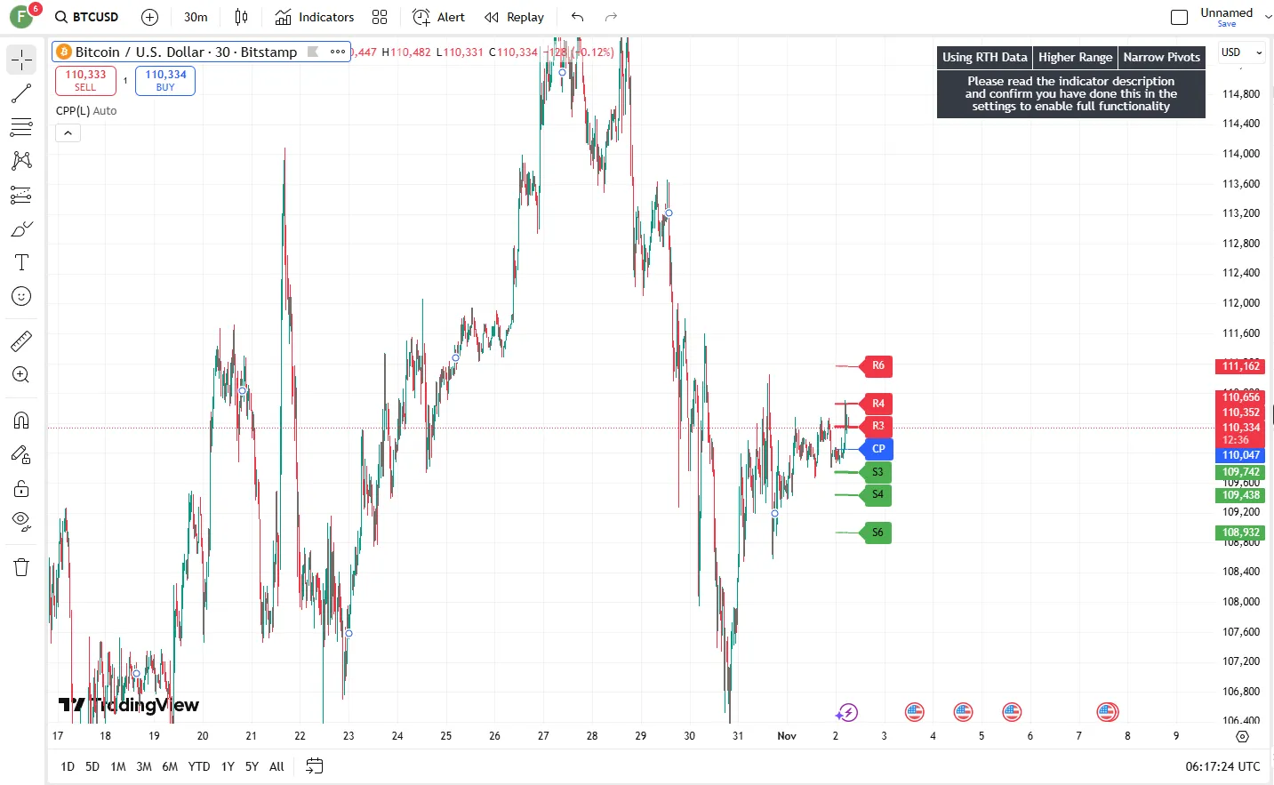
Task: Activate the magnet mode icon
Action: click(21, 421)
